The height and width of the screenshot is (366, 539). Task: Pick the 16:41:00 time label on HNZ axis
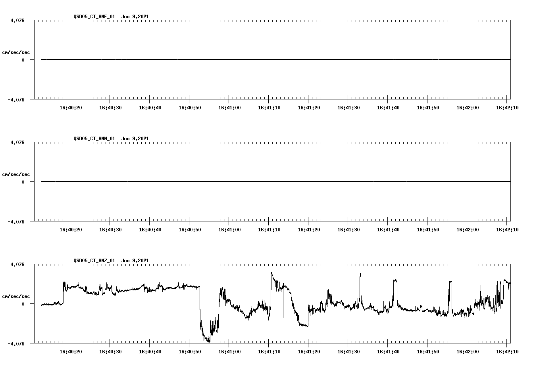[x=229, y=352]
